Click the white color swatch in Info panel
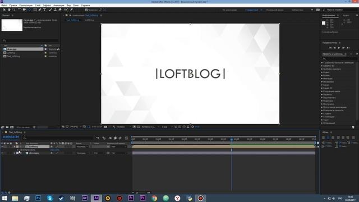This screenshot has height=202, width=359. coord(324,23)
